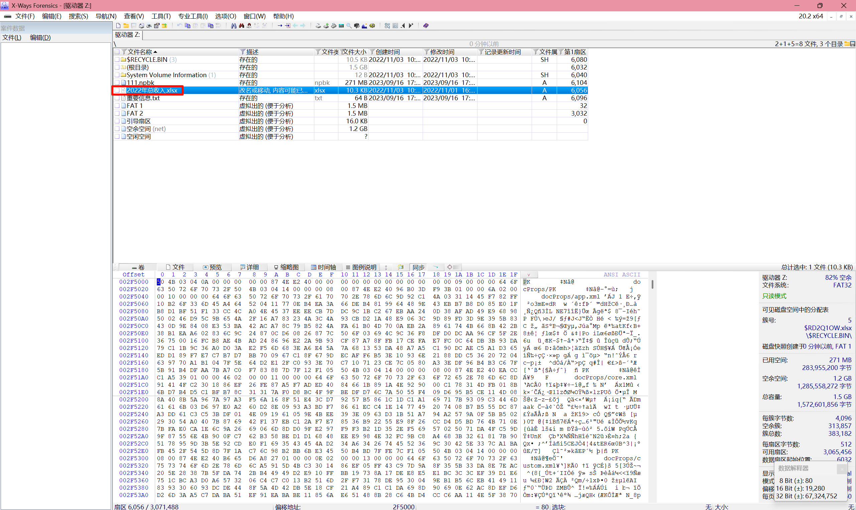Tick the checkbox for 重要信息.txt
Image resolution: width=856 pixels, height=510 pixels.
click(117, 98)
